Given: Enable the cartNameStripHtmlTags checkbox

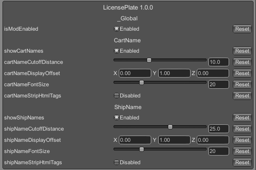Looking at the screenshot, I should click(x=116, y=96).
